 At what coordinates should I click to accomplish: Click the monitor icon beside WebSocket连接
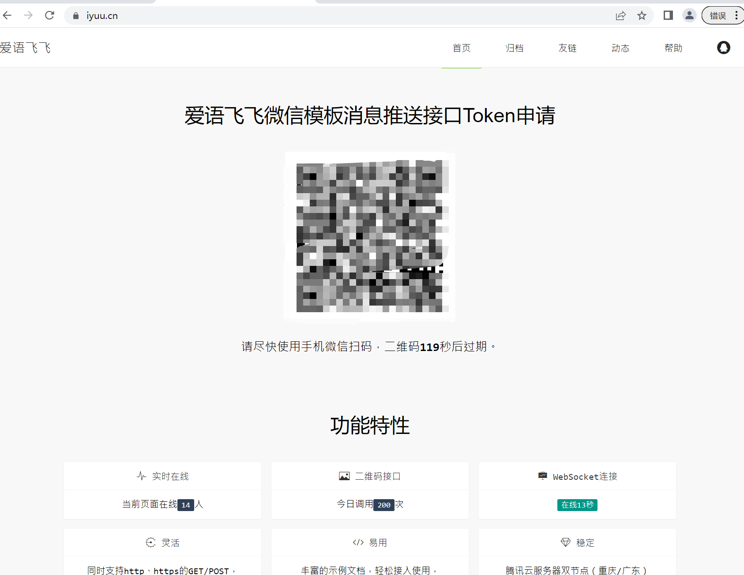543,476
